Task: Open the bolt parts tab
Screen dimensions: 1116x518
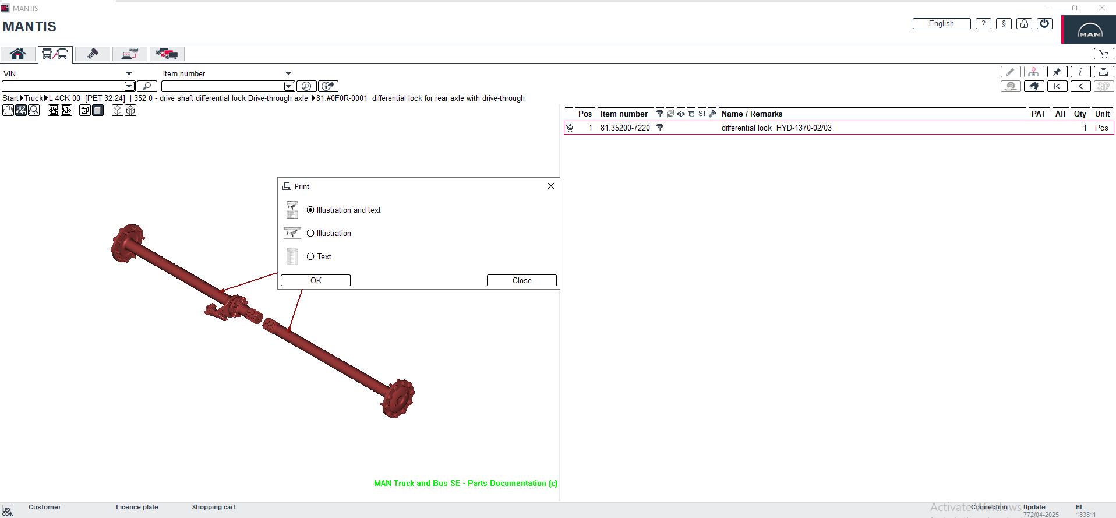Action: coord(92,54)
